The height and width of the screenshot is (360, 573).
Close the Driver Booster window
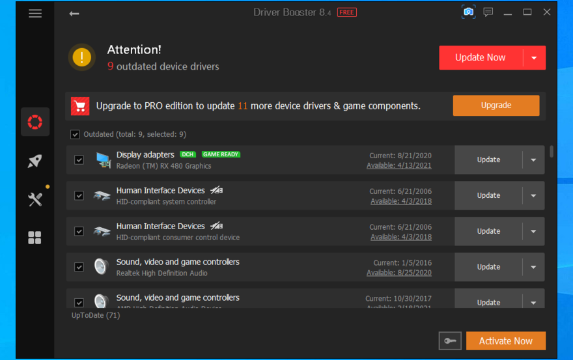[547, 12]
